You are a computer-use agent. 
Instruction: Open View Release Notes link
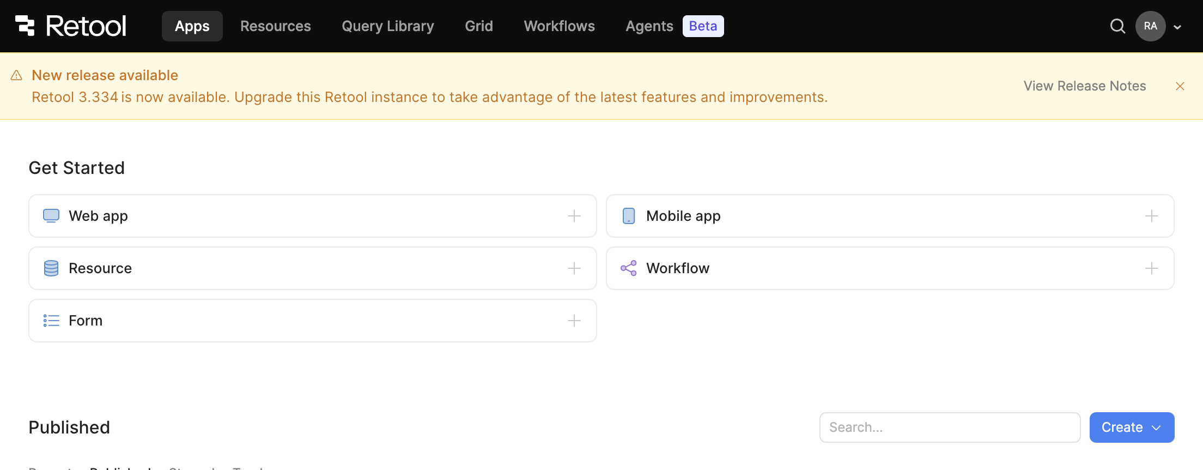1085,86
